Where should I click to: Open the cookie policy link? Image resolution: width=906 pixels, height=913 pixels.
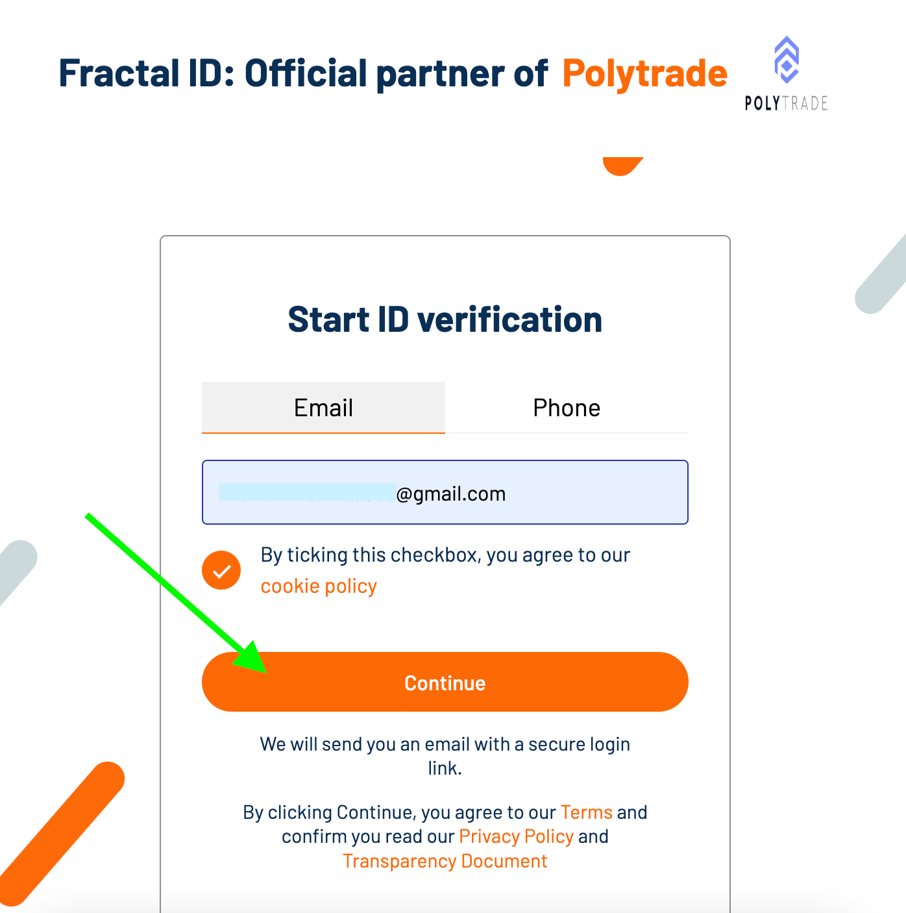[x=319, y=586]
